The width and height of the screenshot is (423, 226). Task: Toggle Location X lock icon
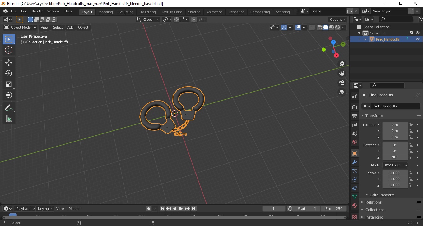(411, 125)
